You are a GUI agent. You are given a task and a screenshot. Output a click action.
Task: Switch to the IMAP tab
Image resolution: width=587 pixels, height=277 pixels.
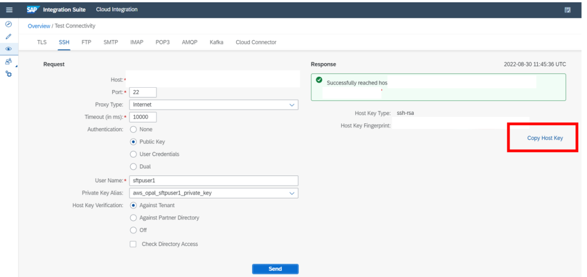tap(137, 42)
